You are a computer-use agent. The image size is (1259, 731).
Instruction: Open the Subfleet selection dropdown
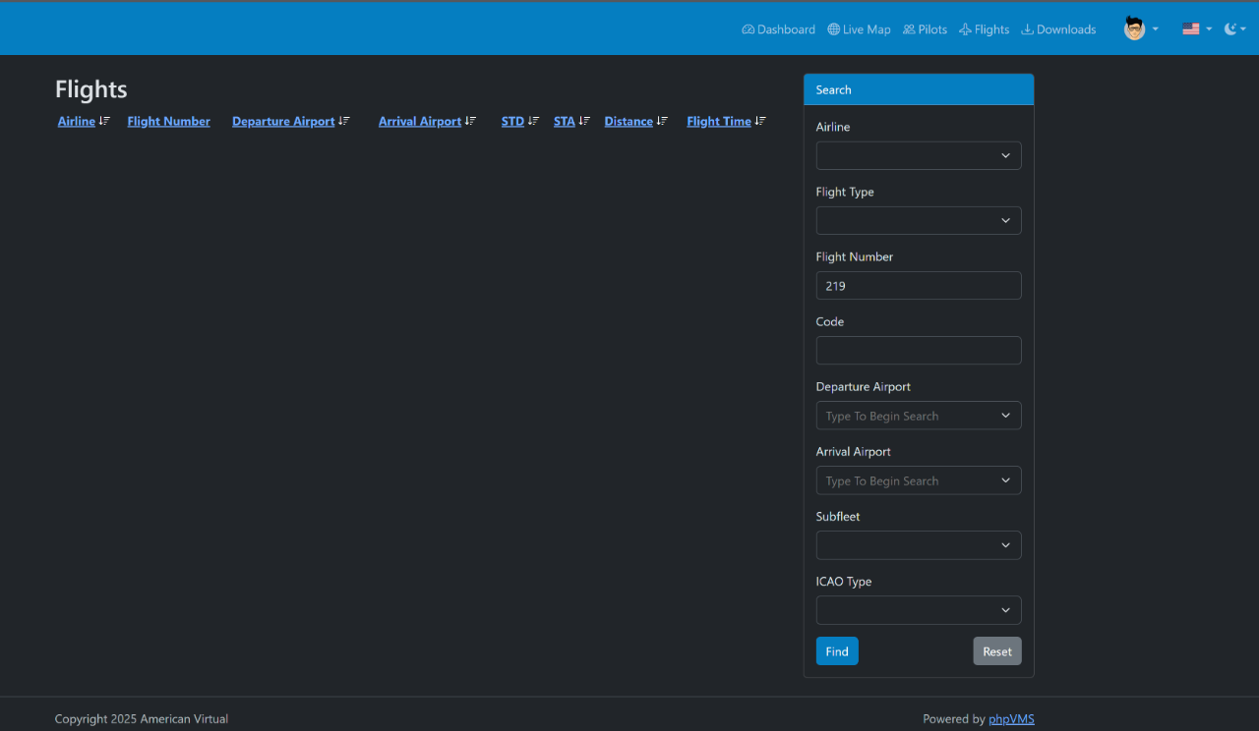[918, 545]
